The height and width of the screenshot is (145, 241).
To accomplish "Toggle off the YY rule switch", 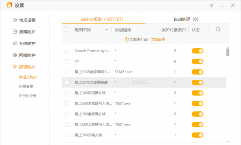I will click(198, 61).
